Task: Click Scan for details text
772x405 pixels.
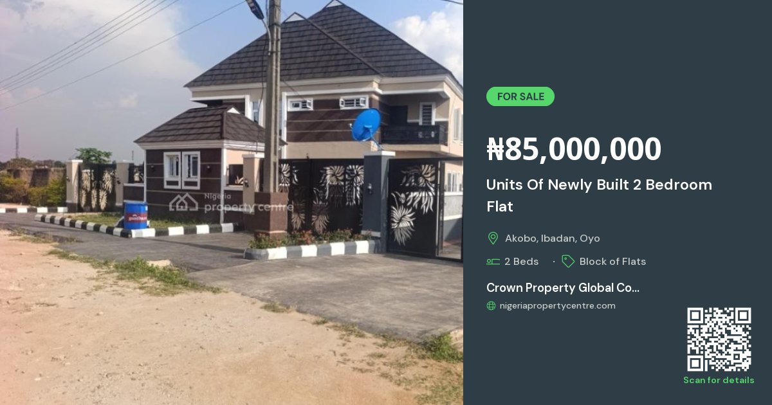Action: pos(719,380)
